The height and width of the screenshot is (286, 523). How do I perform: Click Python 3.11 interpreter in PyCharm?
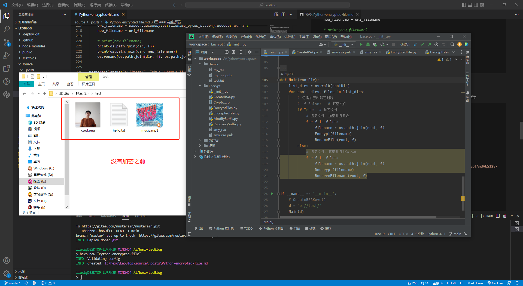[436, 234]
